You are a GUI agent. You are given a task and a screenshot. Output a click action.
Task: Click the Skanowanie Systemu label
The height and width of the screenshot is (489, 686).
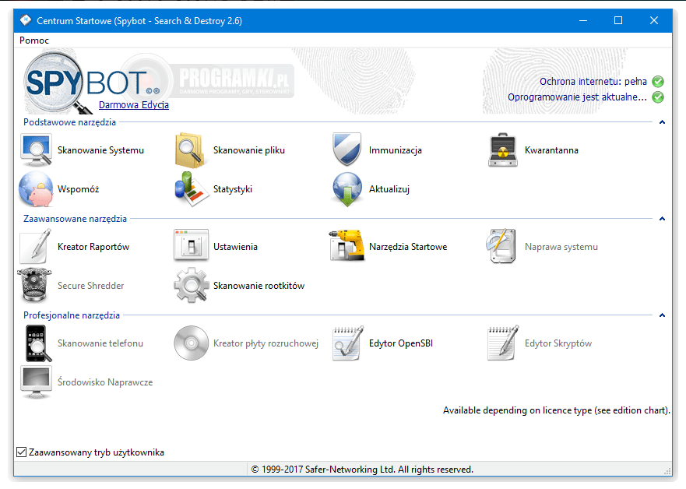click(100, 150)
